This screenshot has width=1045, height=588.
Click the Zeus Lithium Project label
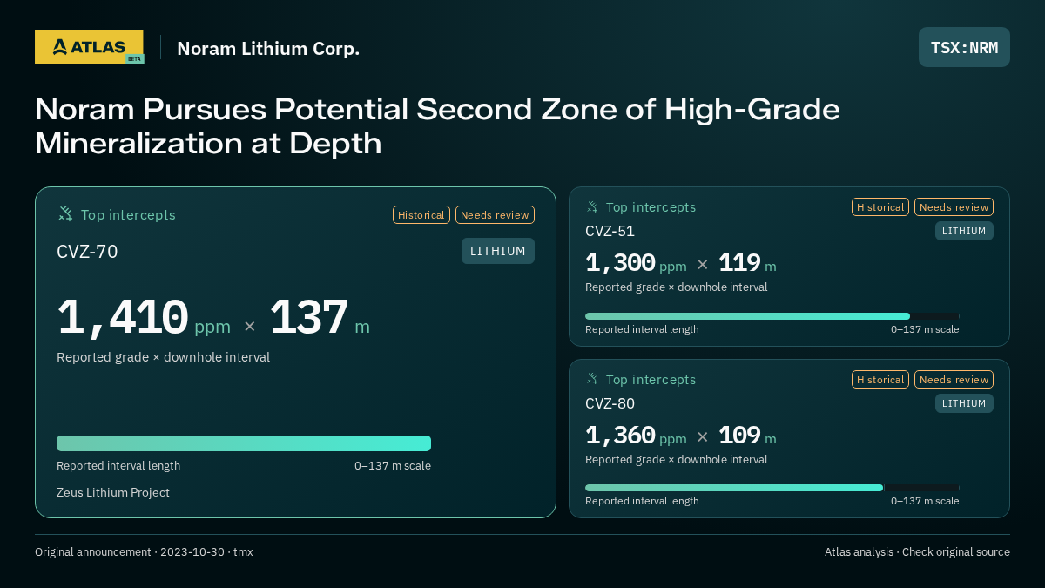tap(113, 492)
